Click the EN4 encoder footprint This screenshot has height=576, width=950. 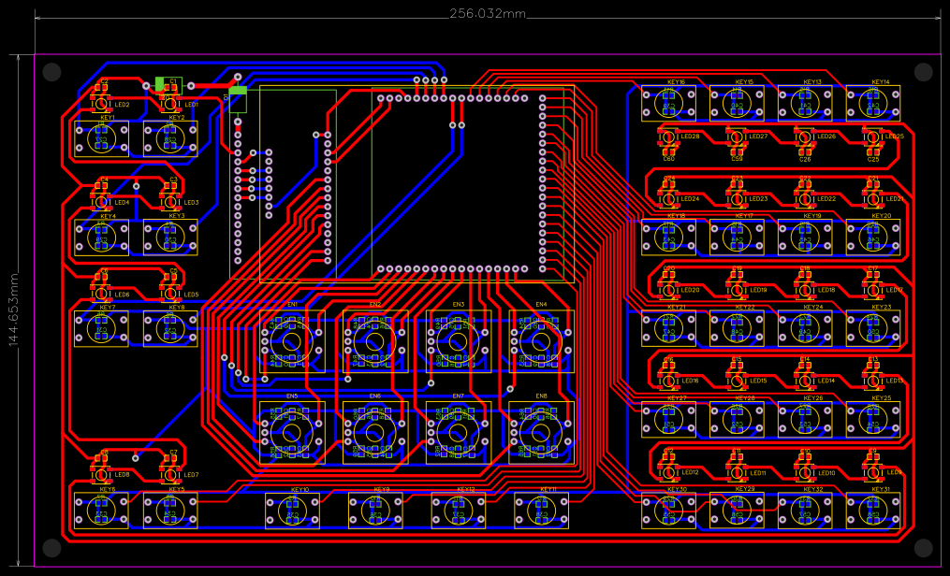tap(541, 341)
